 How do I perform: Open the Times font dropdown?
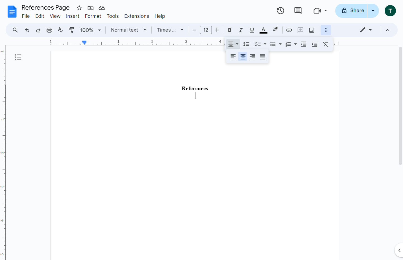click(x=170, y=30)
